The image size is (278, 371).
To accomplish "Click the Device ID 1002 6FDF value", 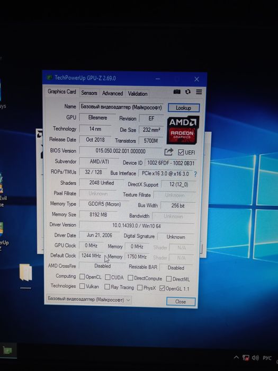I will [x=171, y=163].
